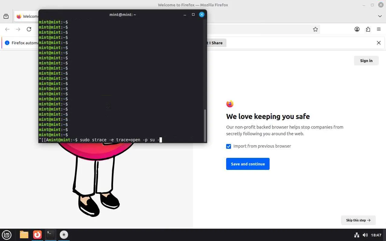
Task: Click the info icon in the notification bar
Action: tap(7, 43)
